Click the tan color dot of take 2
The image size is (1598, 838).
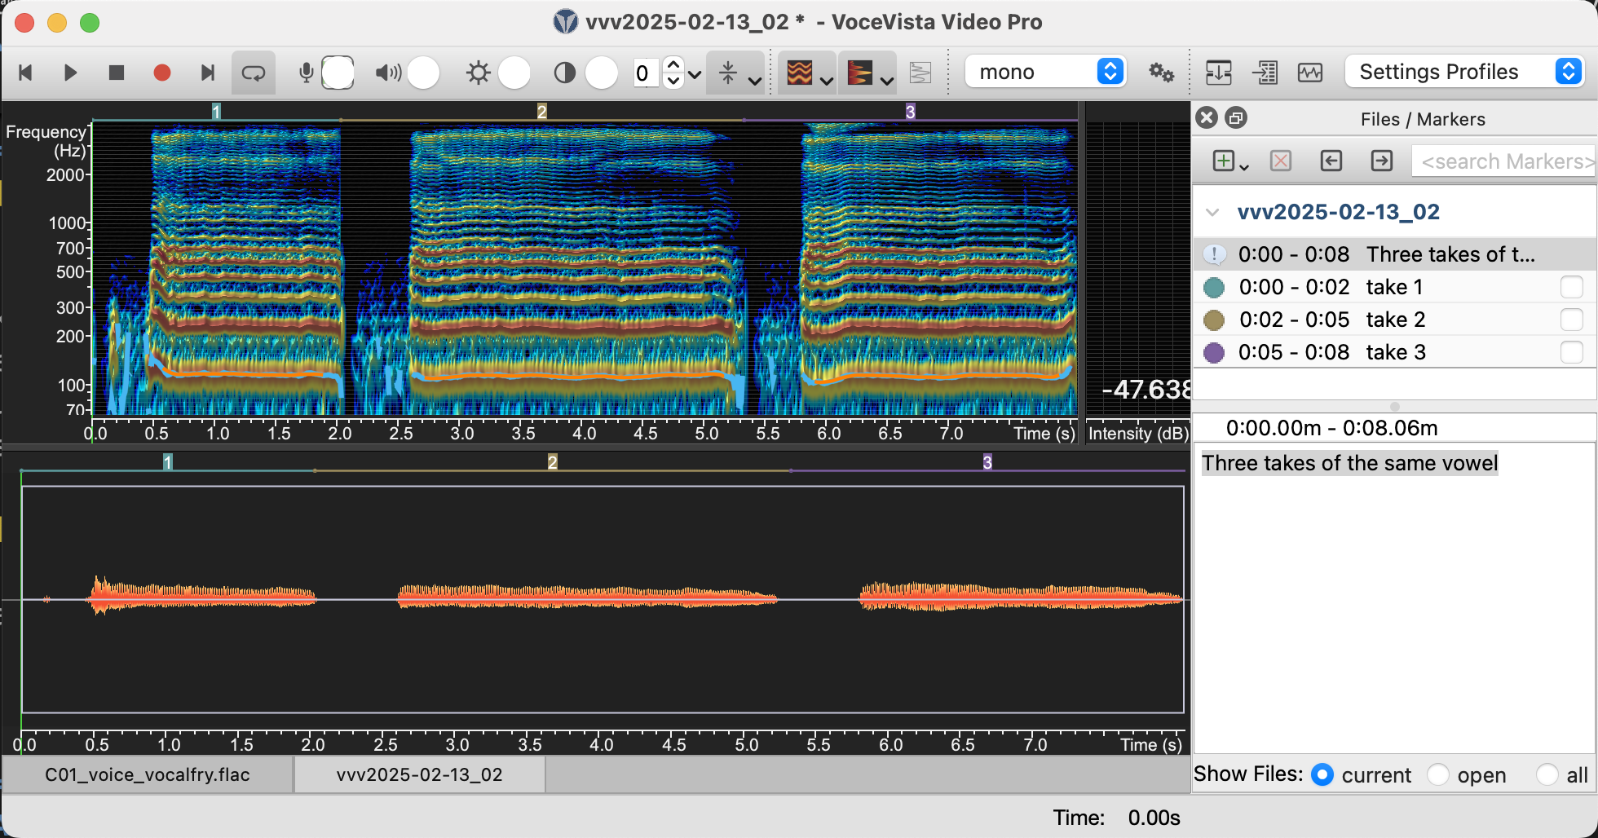point(1214,320)
